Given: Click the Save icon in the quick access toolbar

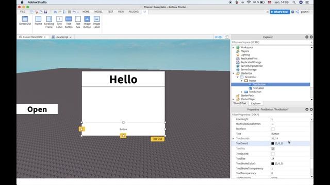Looking at the screenshot, I should (x=45, y=12).
